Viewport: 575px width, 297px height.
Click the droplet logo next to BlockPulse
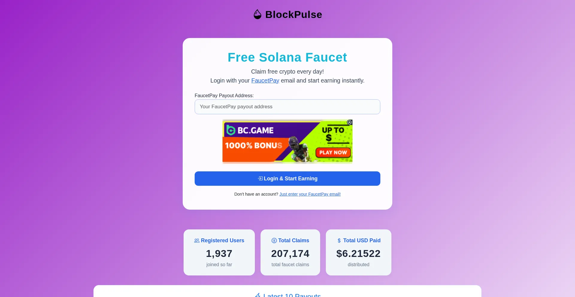coord(257,14)
